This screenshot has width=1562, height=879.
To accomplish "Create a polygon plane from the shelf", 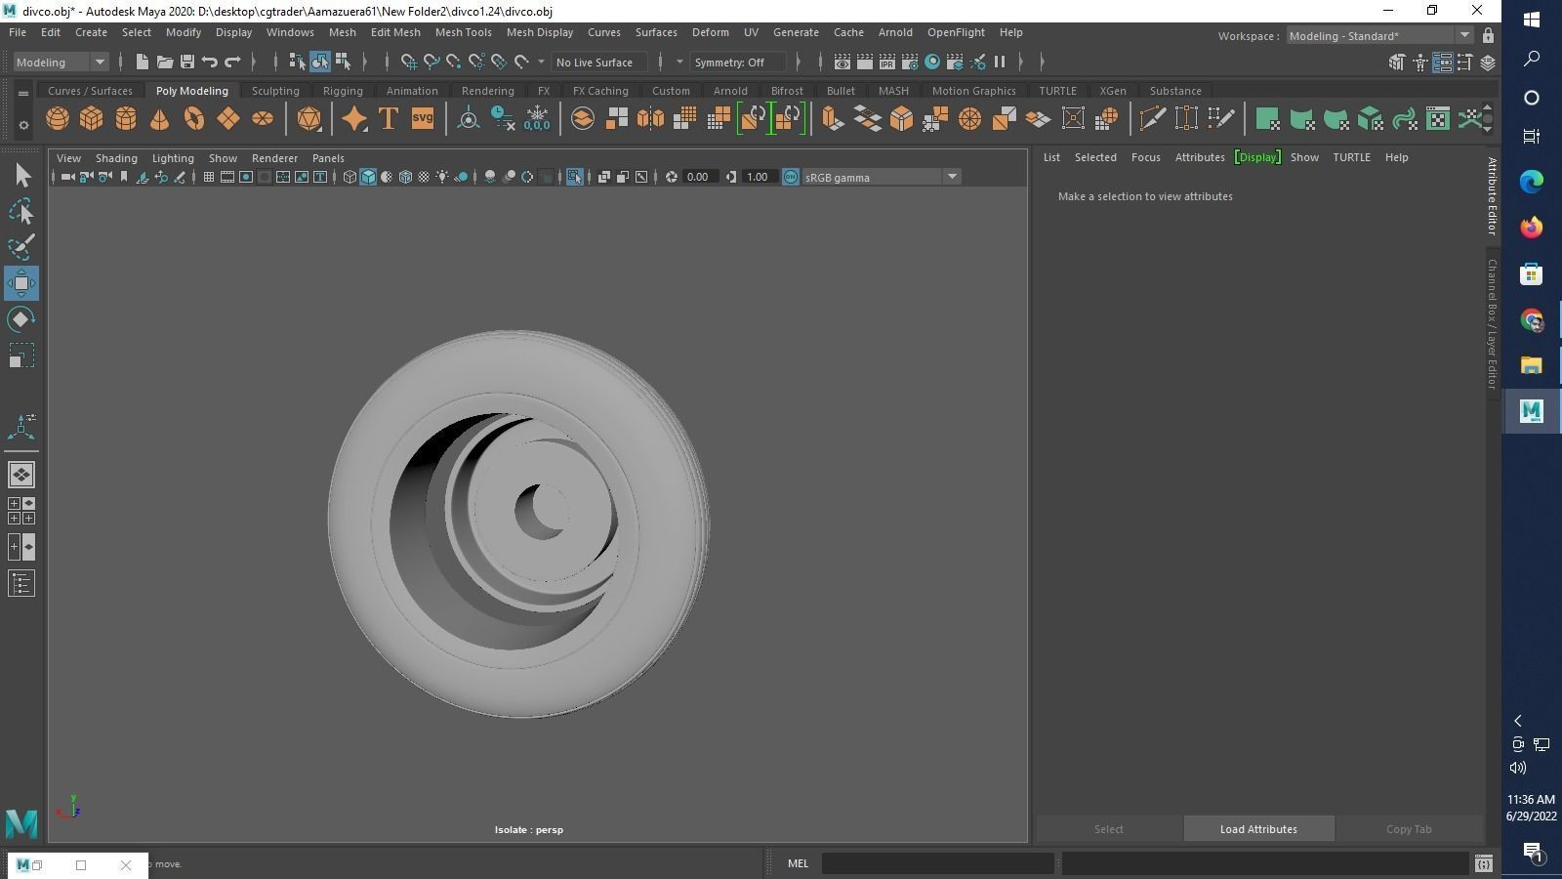I will [x=228, y=118].
